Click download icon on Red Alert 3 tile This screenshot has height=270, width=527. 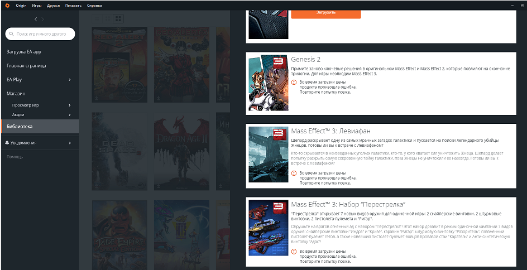159,98
